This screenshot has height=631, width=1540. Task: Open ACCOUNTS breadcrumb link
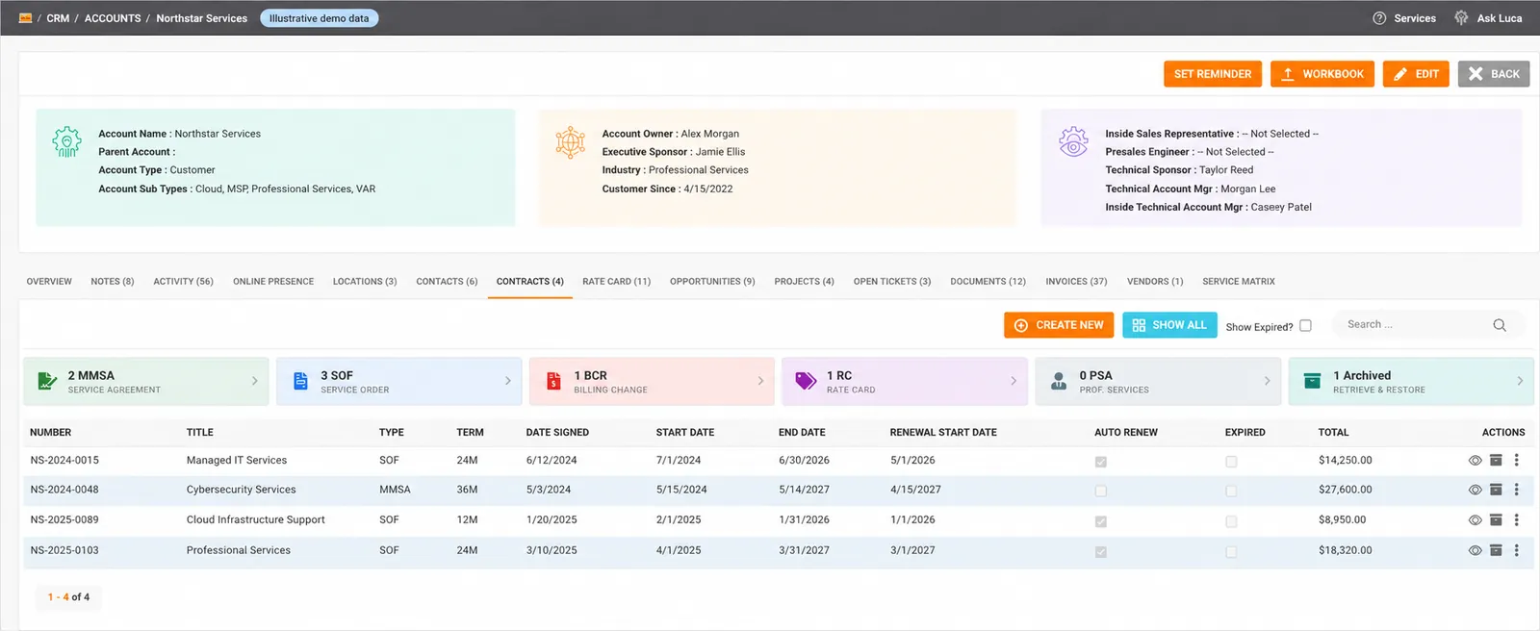point(113,18)
